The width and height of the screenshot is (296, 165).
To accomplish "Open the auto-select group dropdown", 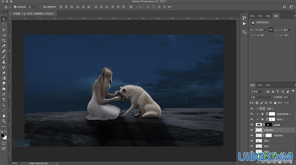I will click(x=33, y=7).
